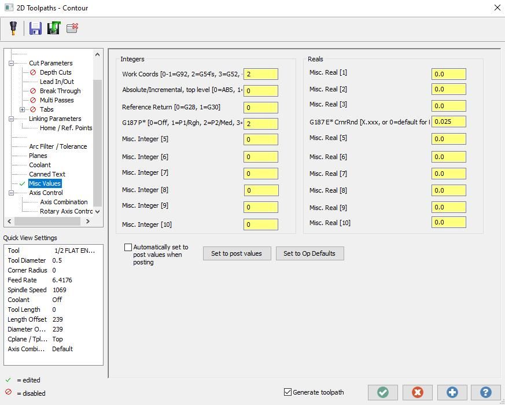
Task: Click the tree horizontal scrollbar thumb
Action: click(47, 222)
